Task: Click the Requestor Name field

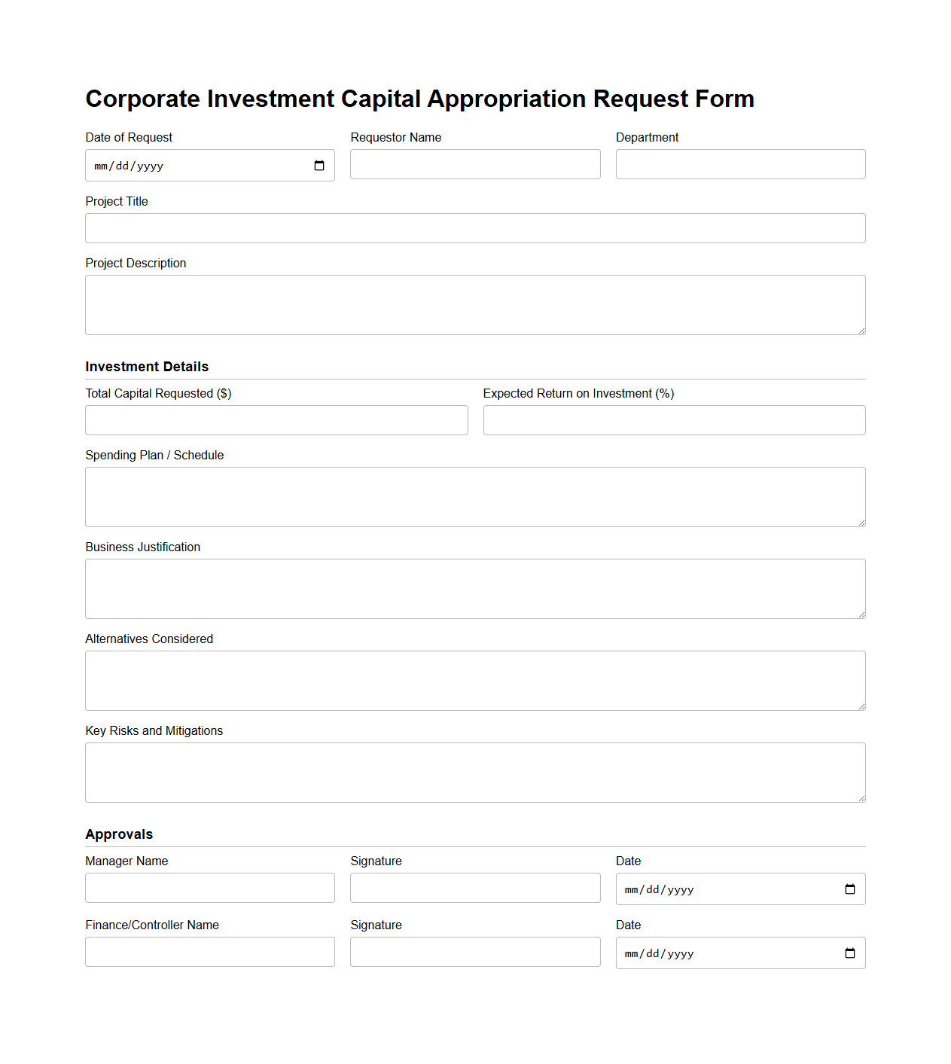Action: [x=475, y=164]
